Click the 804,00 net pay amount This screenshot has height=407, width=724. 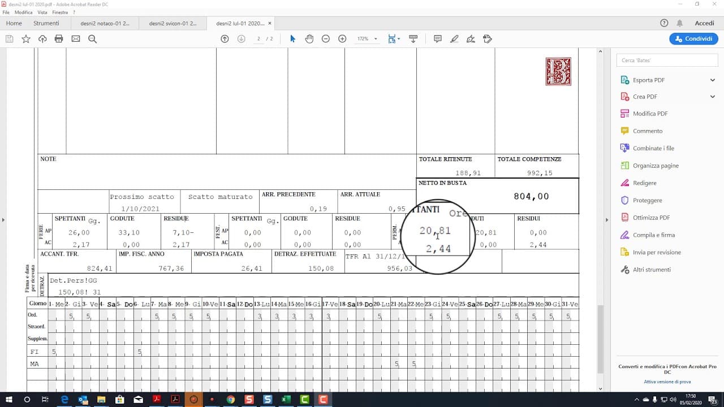[531, 197]
